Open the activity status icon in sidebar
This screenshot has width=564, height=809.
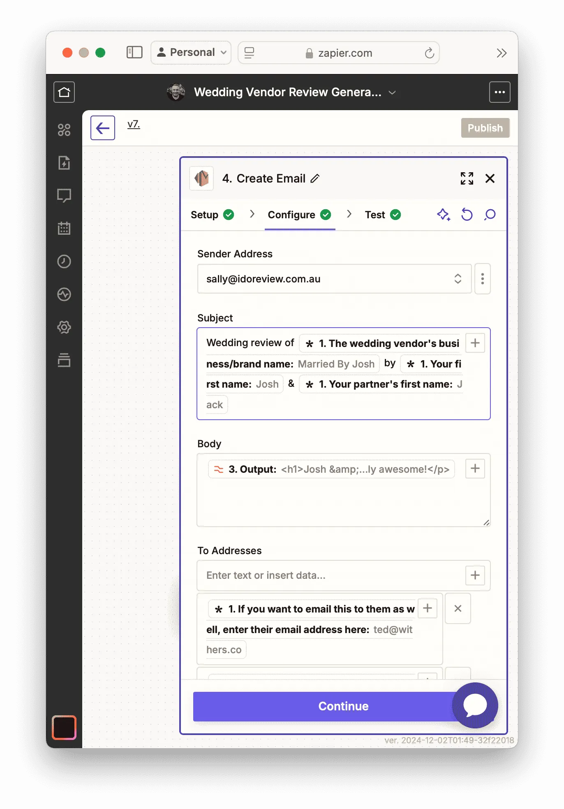click(64, 294)
